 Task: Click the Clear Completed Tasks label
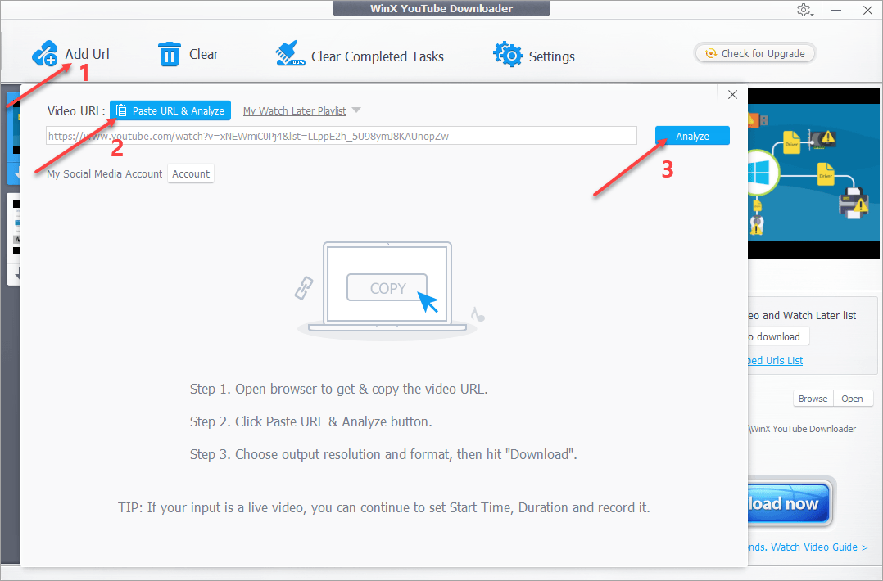(378, 56)
